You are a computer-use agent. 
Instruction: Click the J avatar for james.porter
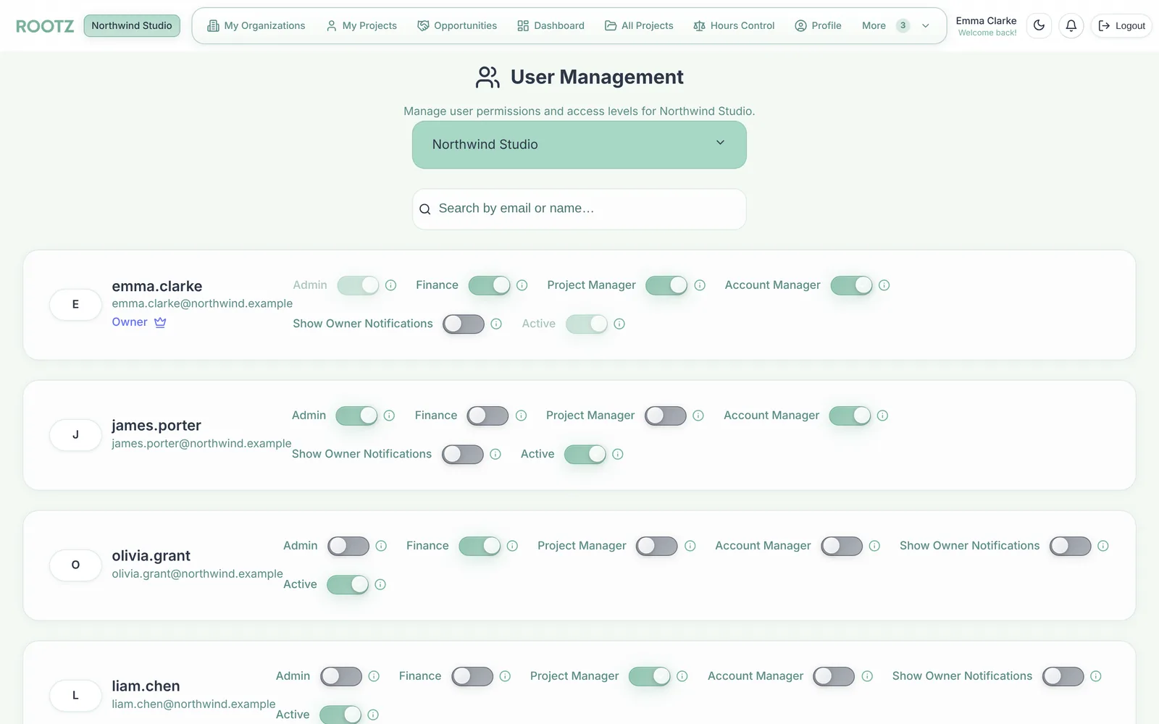coord(75,435)
